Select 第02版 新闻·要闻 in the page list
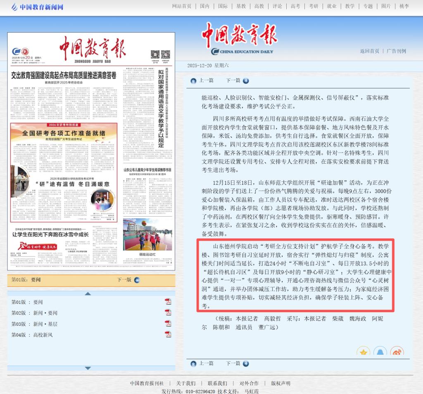The height and width of the screenshot is (394, 423). [34, 313]
